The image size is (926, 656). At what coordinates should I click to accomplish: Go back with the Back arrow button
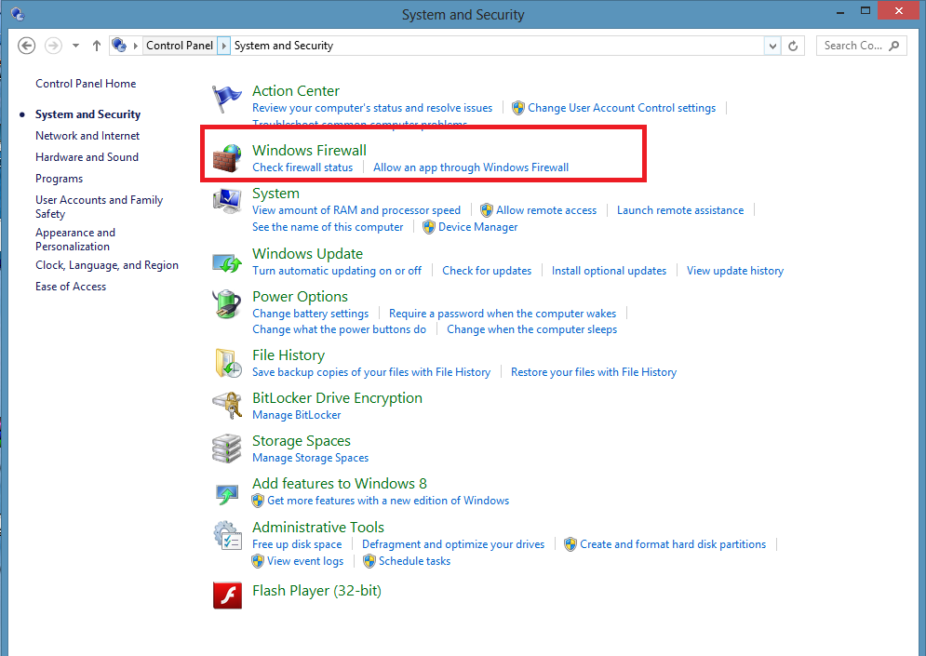[x=27, y=46]
